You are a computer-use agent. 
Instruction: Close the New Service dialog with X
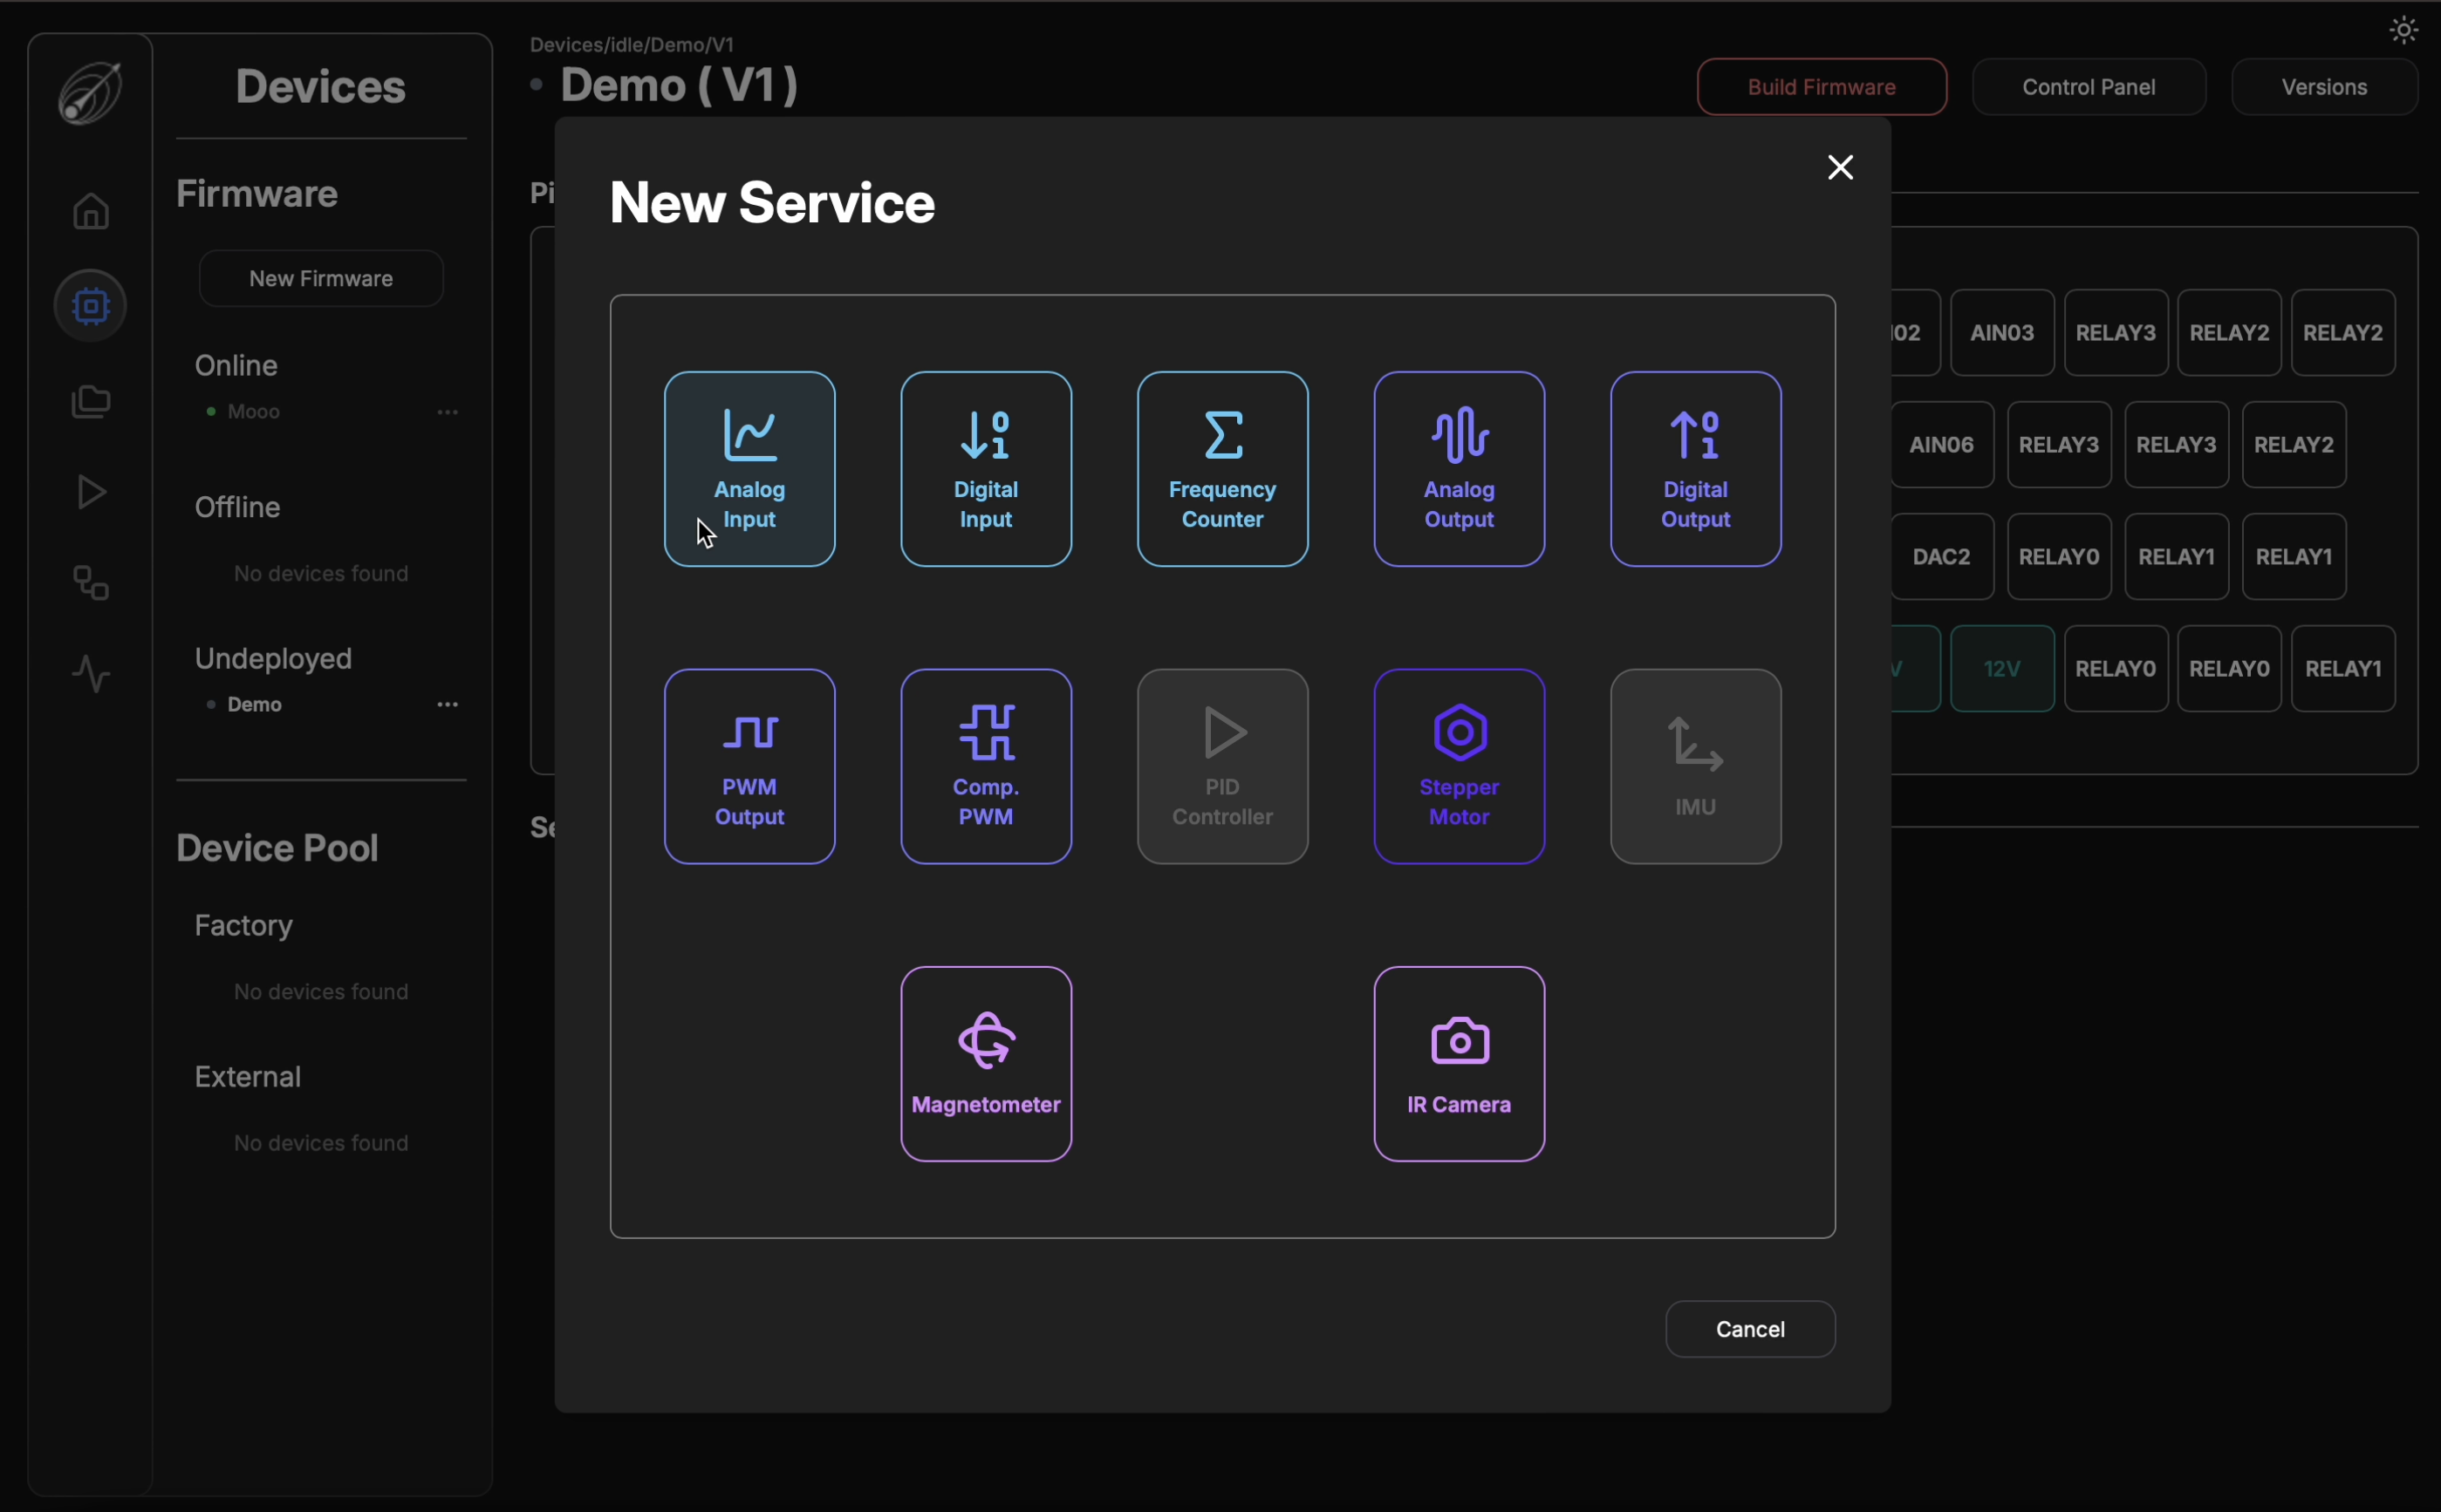1839,167
